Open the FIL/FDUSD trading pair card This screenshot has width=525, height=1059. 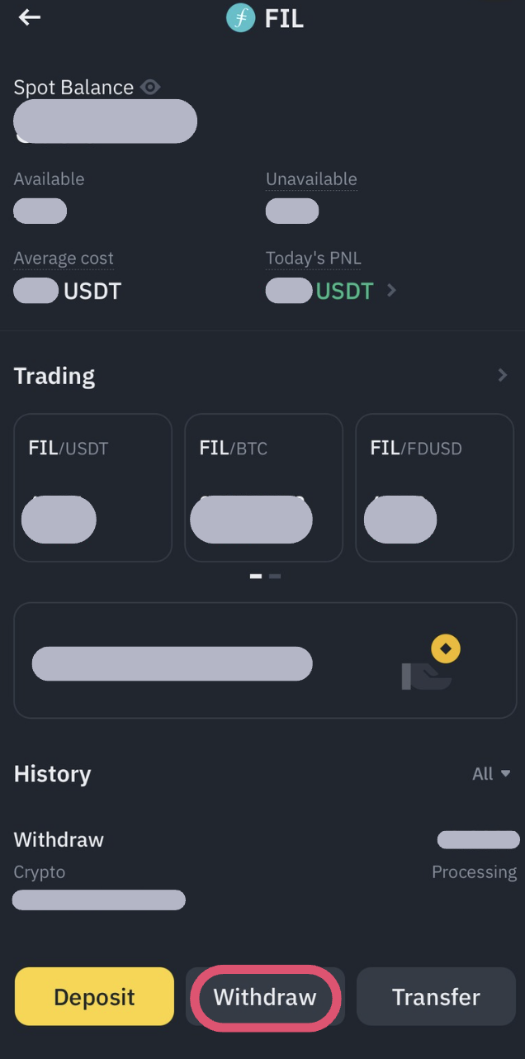point(434,487)
